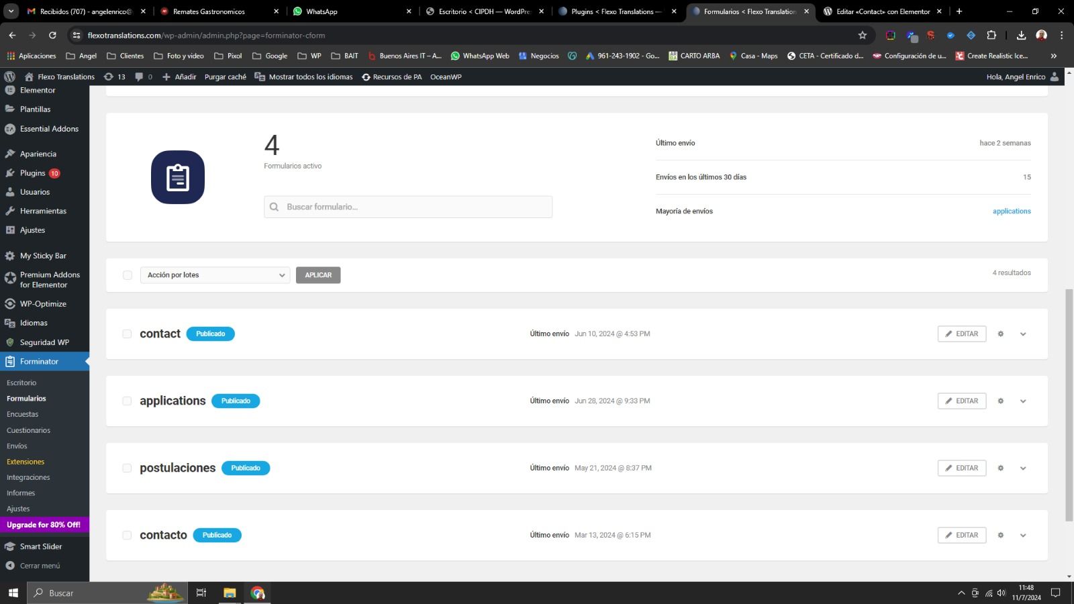Click the APLICAR button
Image resolution: width=1074 pixels, height=604 pixels.
[318, 275]
